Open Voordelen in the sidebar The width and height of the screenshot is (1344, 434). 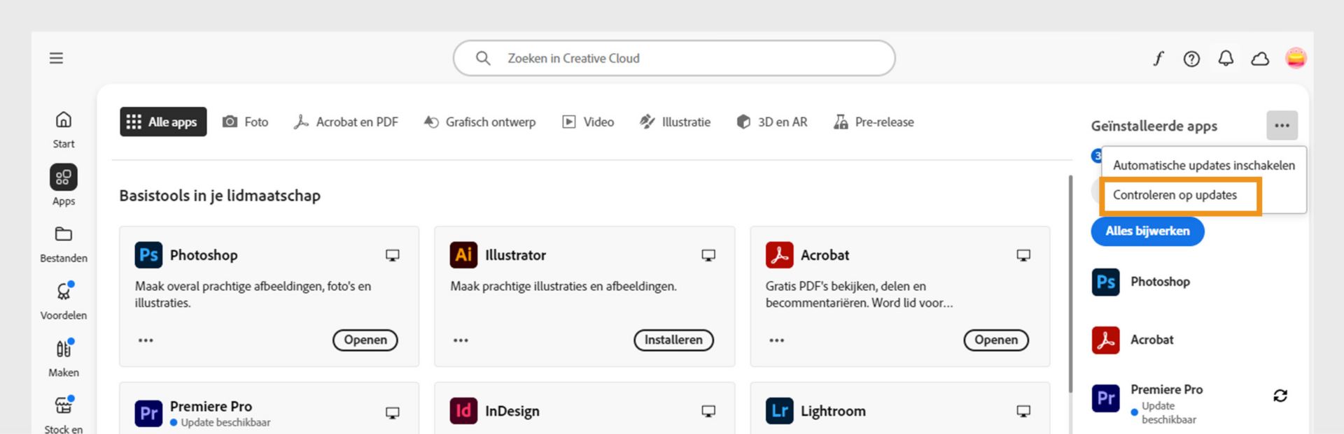coord(64,301)
